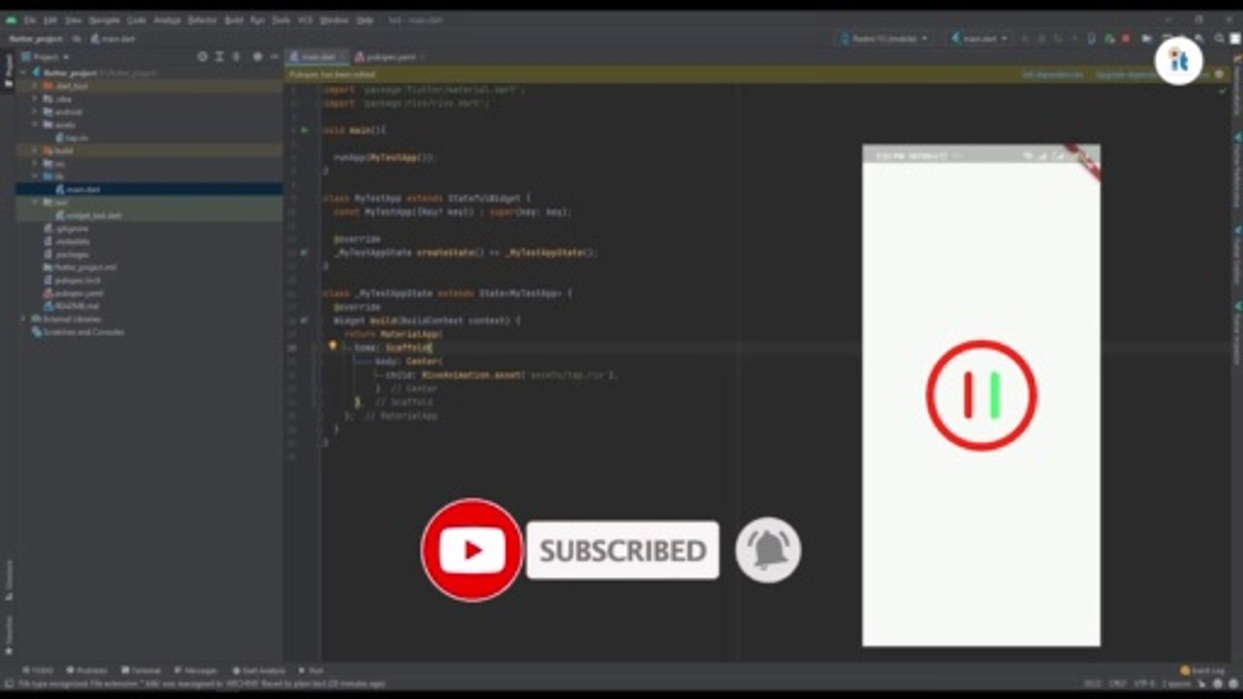Click the CRLF line separator status entry
Screen dimensions: 1243x699
click(x=1118, y=683)
